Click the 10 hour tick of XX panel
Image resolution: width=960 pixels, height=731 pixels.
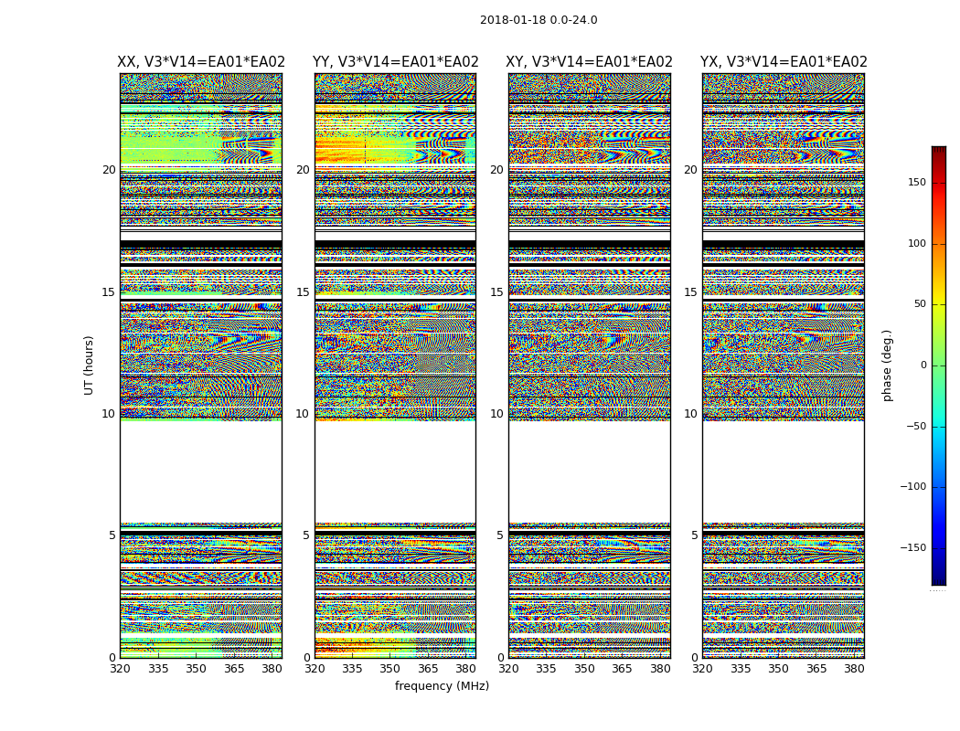point(109,414)
